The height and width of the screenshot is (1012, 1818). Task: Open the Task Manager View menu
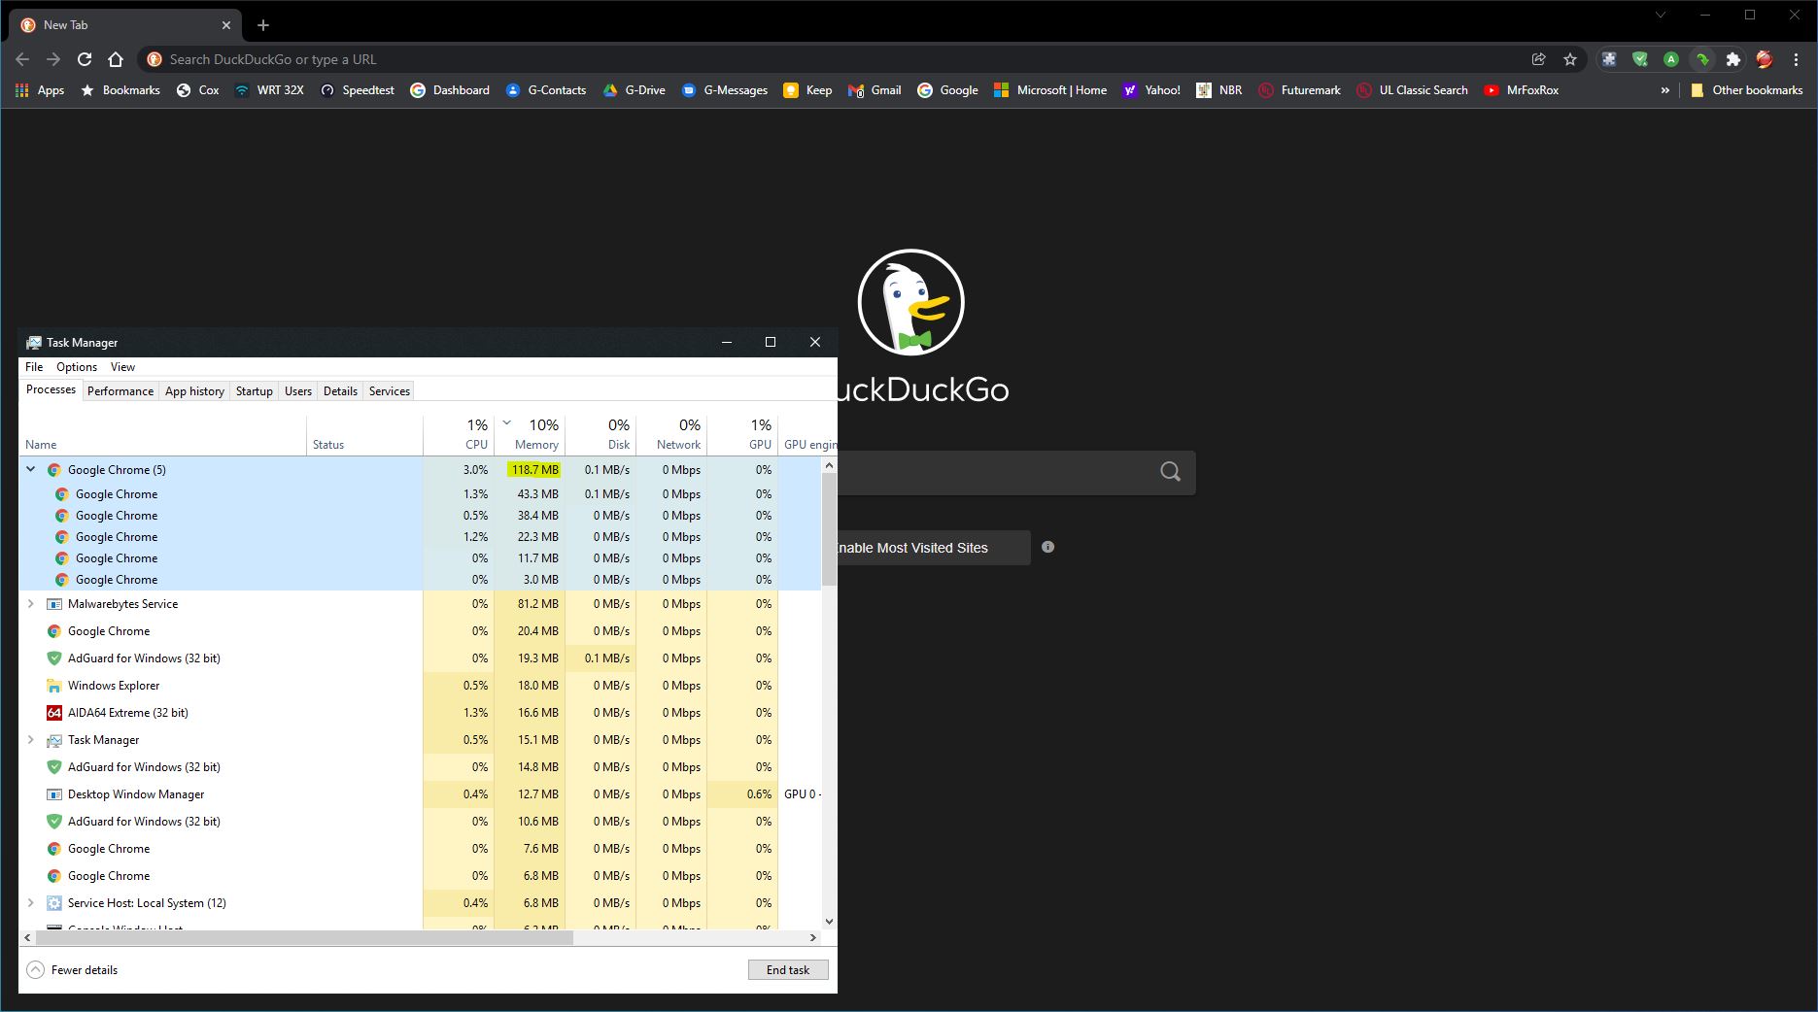(122, 367)
